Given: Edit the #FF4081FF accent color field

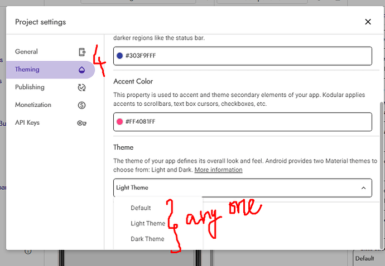Looking at the screenshot, I should coord(243,122).
